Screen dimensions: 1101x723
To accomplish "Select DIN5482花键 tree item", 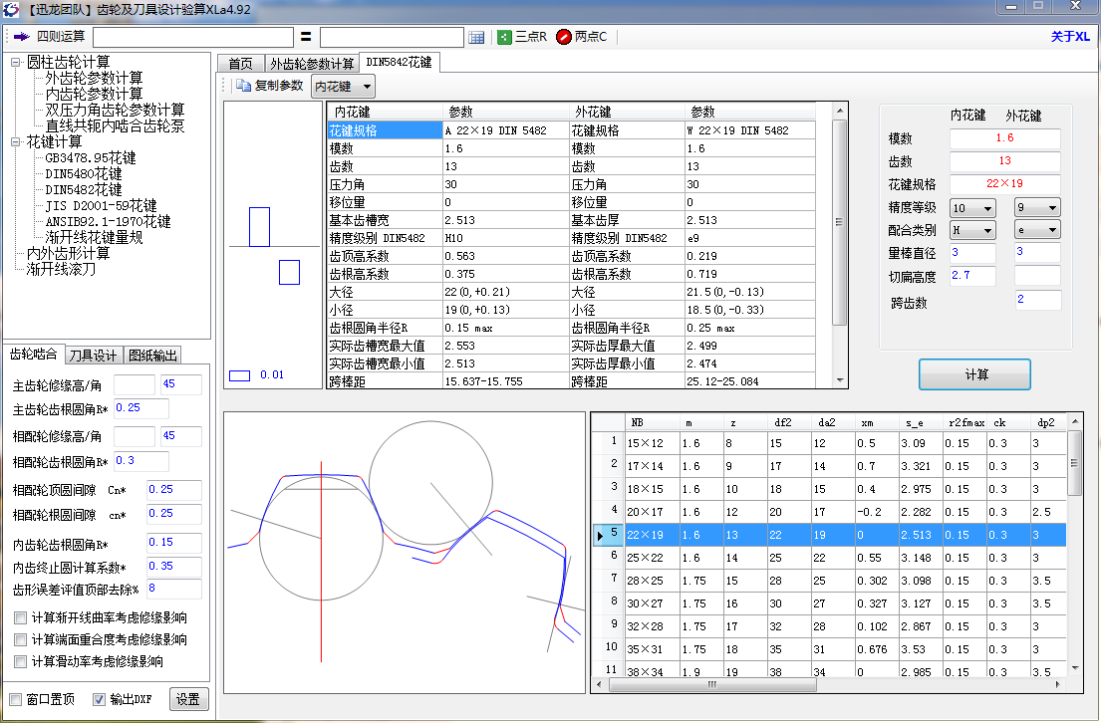I will pyautogui.click(x=84, y=189).
